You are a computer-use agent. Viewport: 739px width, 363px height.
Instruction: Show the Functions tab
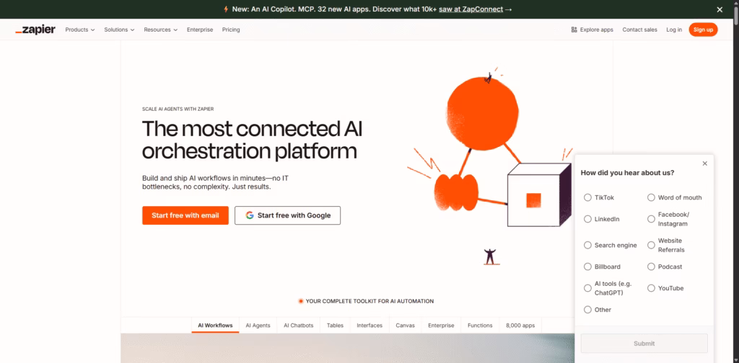point(480,326)
